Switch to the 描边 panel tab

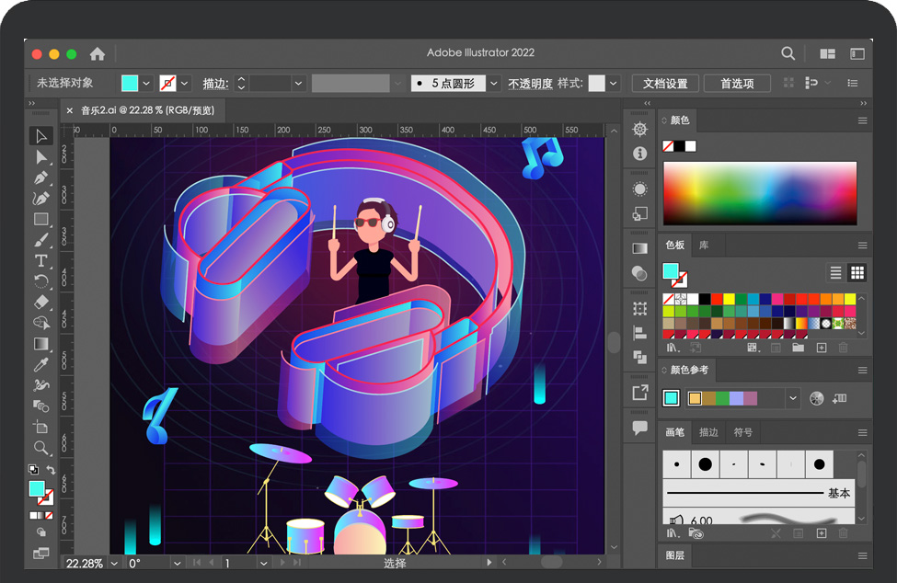(x=708, y=432)
